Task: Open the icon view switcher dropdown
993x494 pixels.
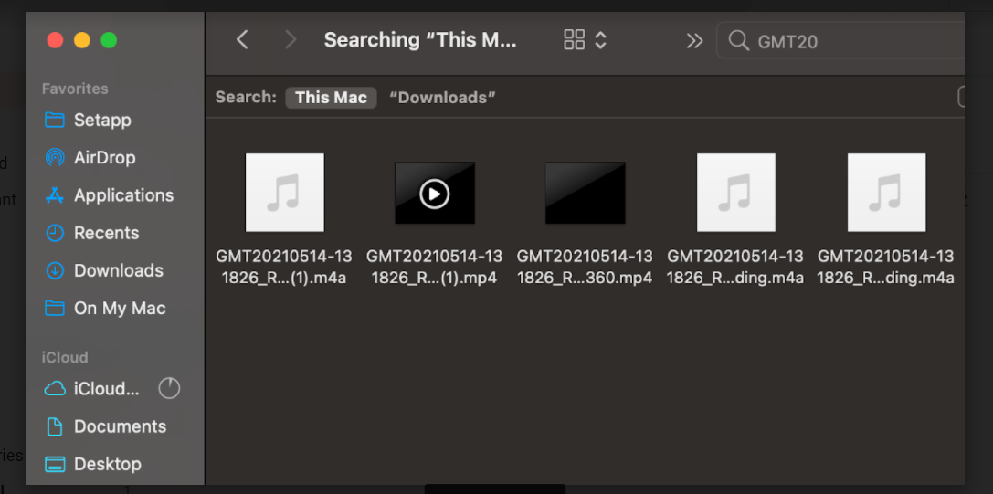Action: [x=585, y=40]
